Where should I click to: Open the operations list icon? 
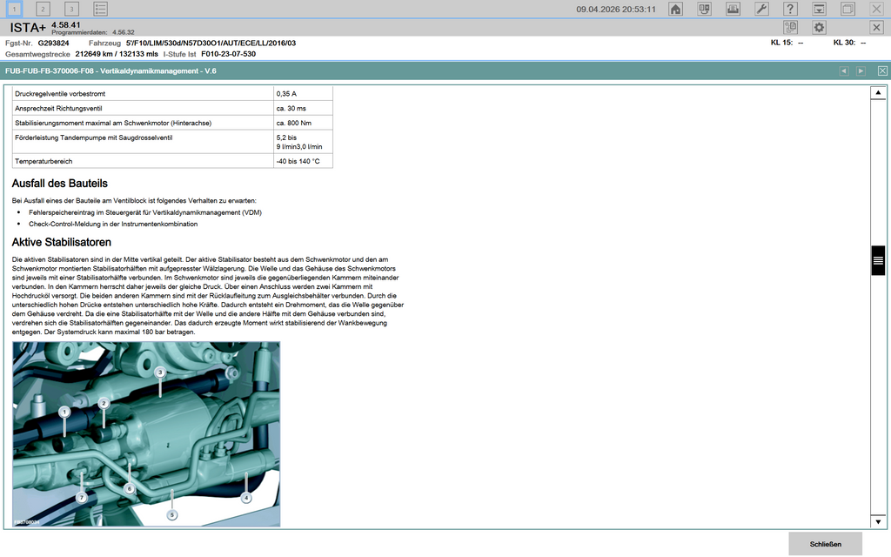point(101,9)
